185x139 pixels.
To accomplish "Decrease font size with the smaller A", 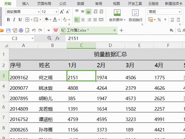I will 68,12.
